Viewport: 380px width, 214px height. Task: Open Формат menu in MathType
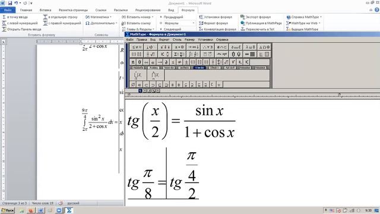(x=164, y=40)
